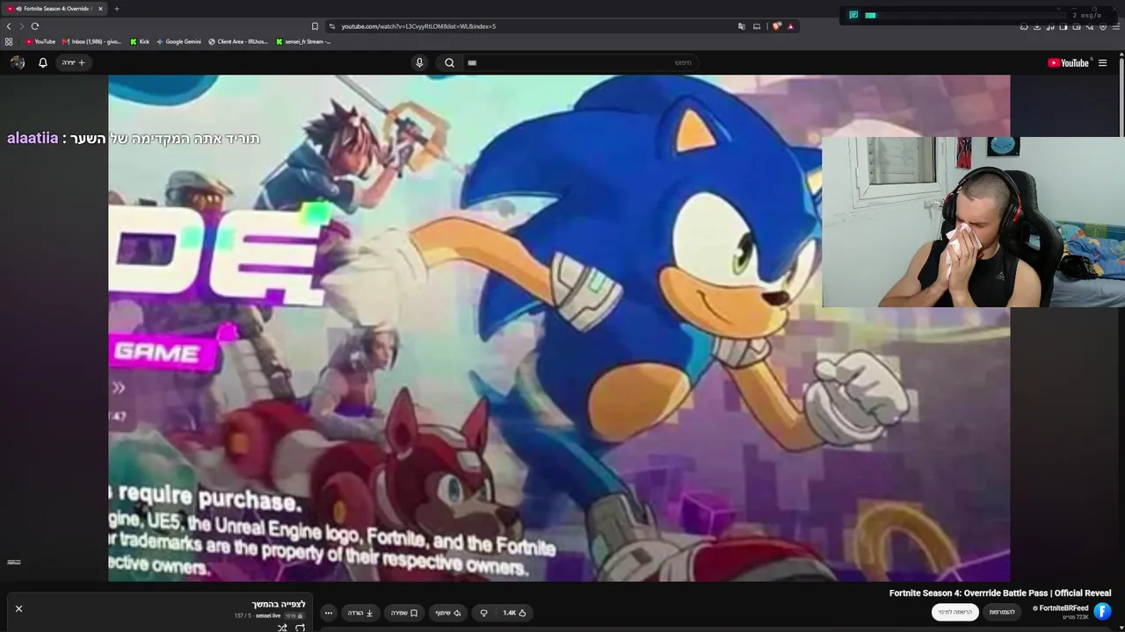
Task: Open the FortniteBRFeed channel avatar
Action: (x=1102, y=612)
